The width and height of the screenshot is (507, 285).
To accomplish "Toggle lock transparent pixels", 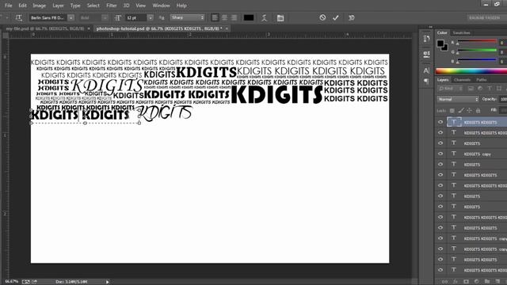I will pyautogui.click(x=452, y=111).
